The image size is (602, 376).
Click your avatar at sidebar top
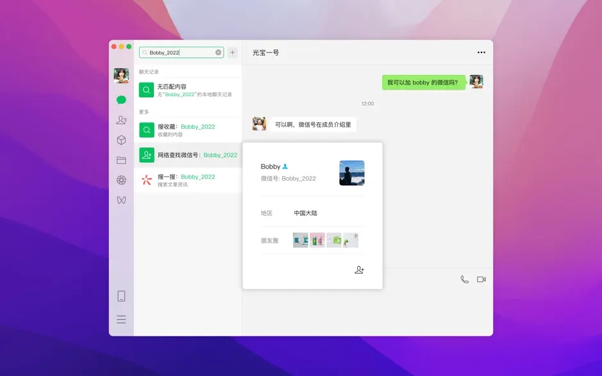(121, 75)
